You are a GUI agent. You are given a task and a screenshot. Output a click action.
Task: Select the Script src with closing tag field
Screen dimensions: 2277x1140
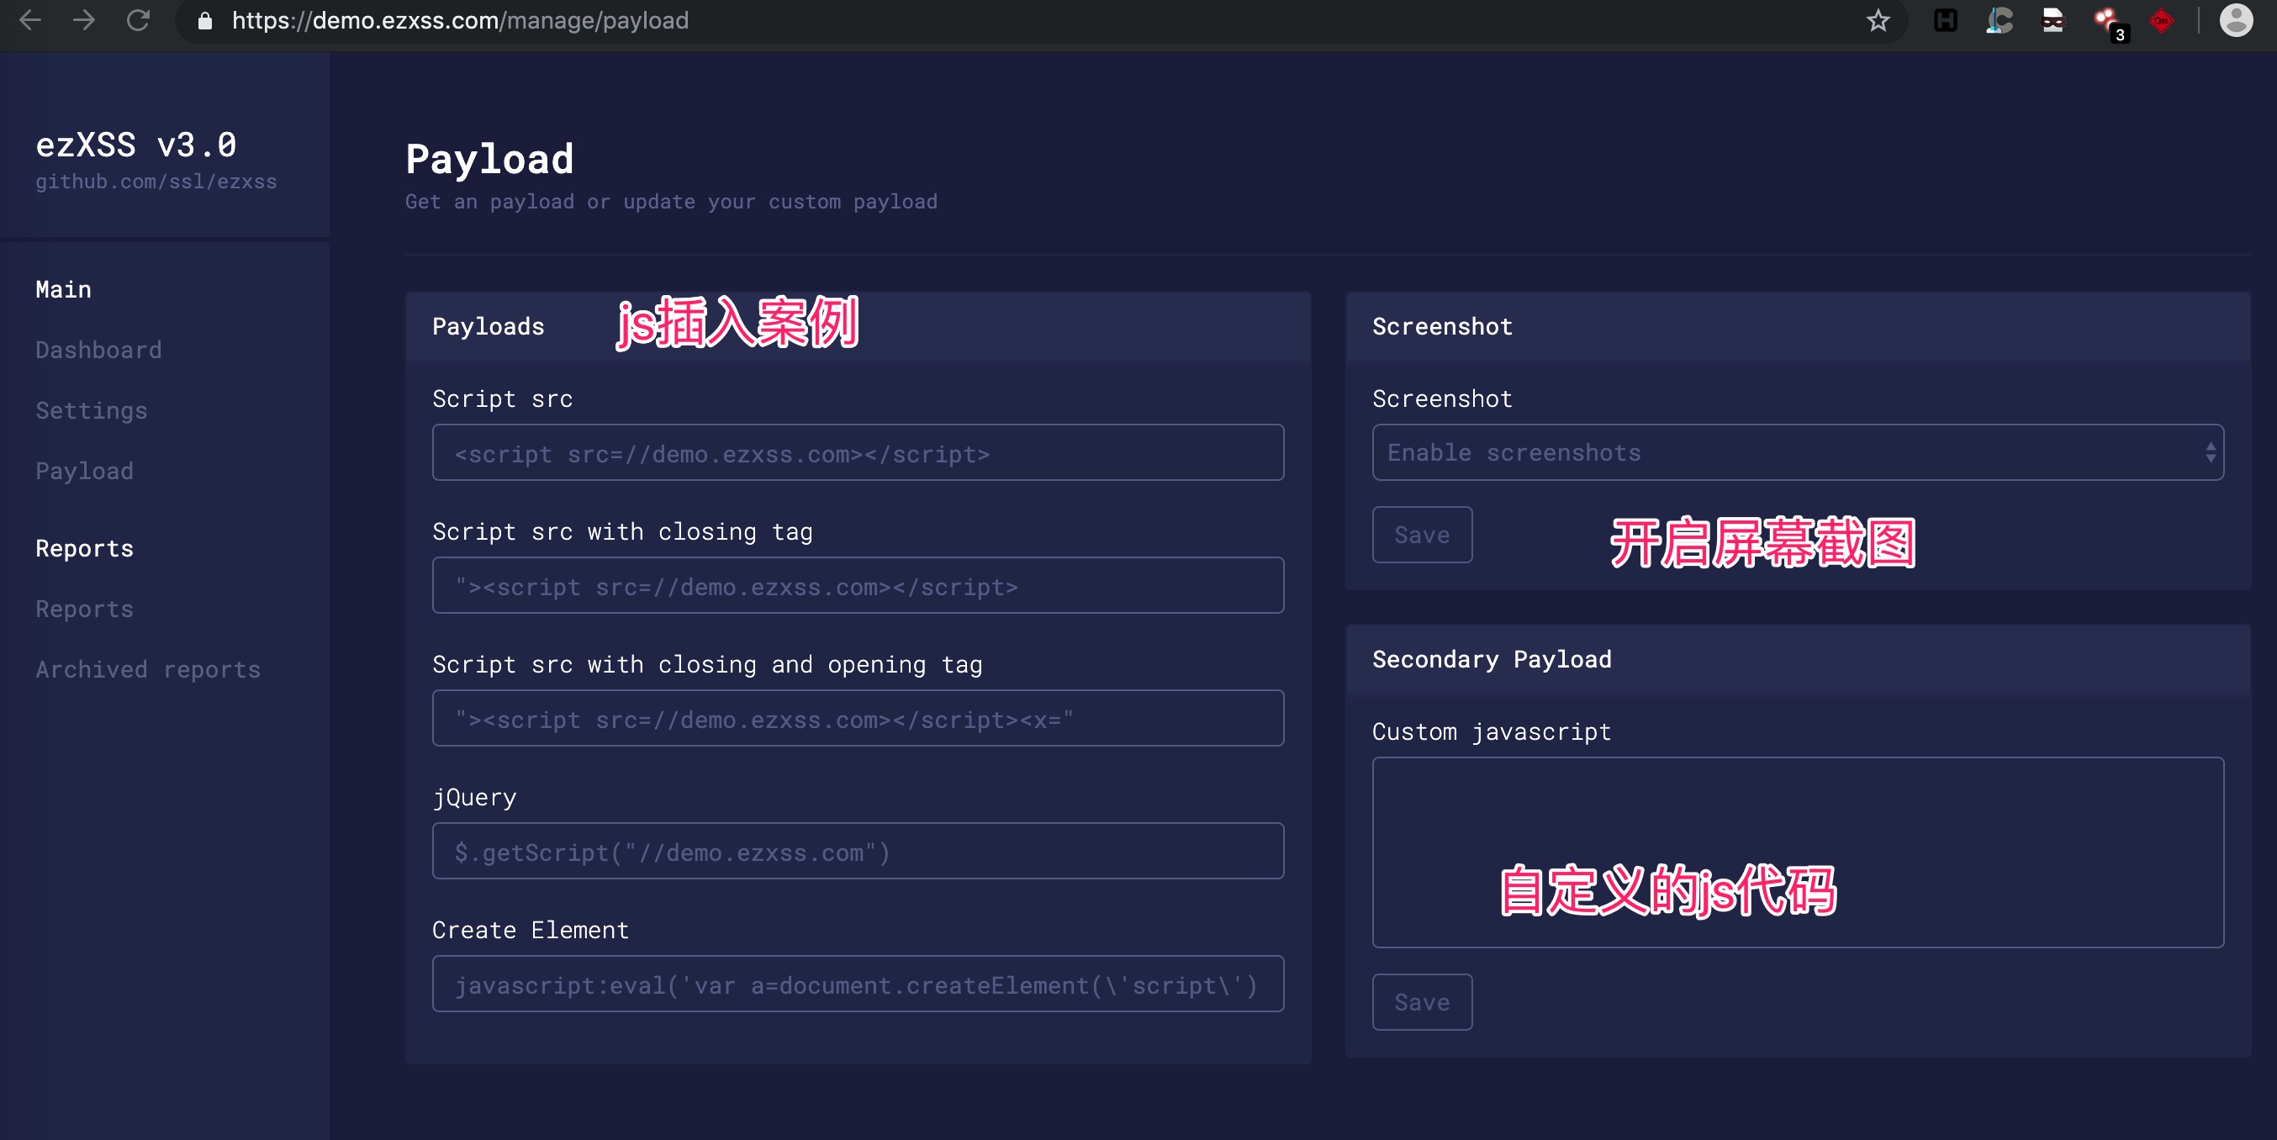pyautogui.click(x=858, y=585)
